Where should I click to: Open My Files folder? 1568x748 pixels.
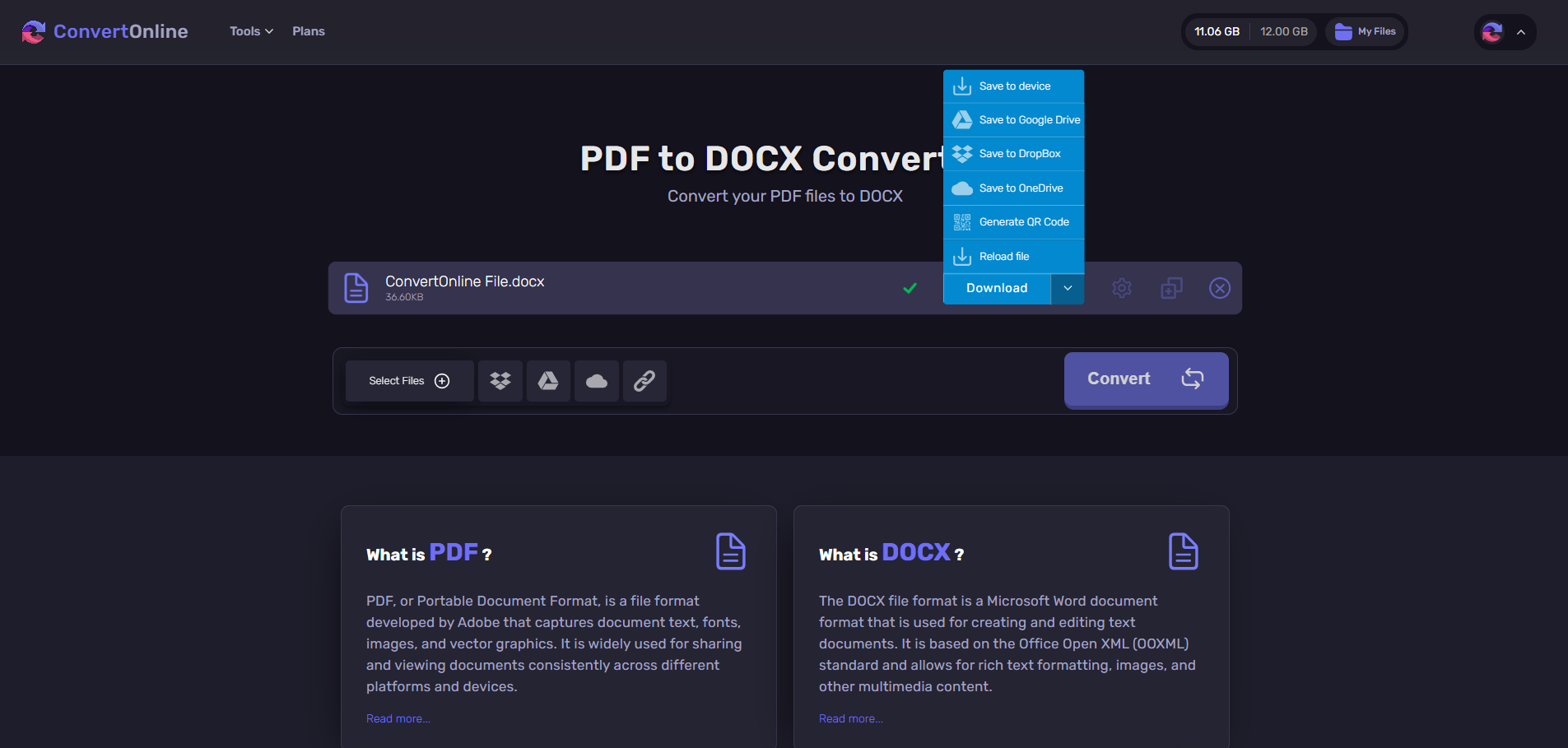[x=1366, y=31]
